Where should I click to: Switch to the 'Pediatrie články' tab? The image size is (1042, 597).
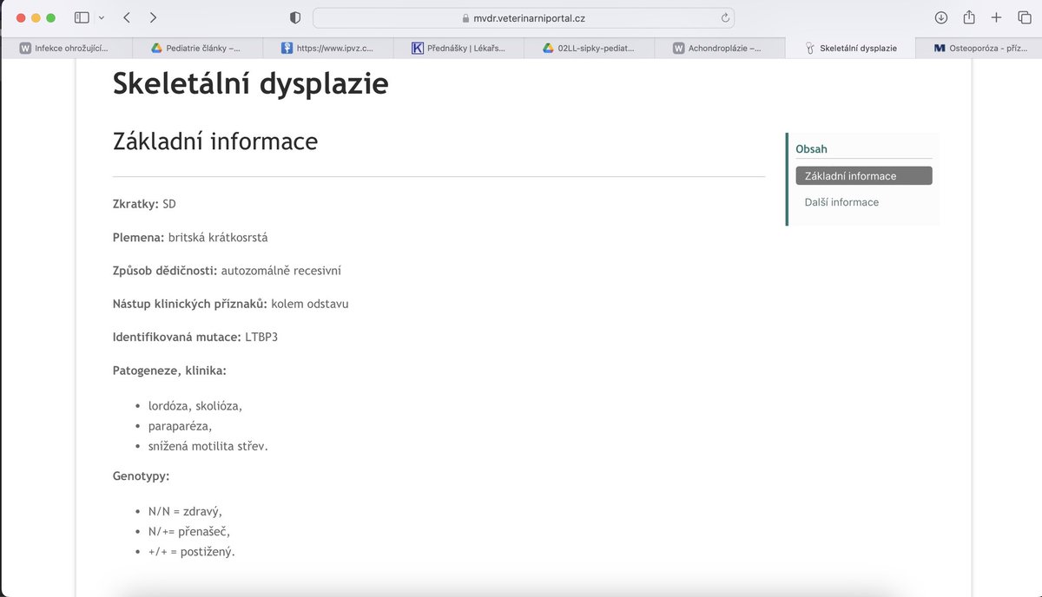tap(196, 49)
